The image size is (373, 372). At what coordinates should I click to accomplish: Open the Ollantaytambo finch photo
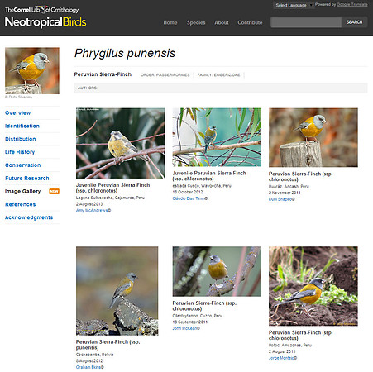(217, 271)
